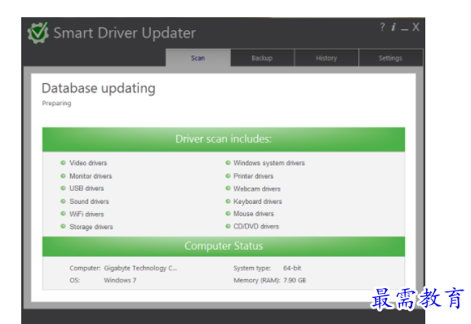Select the 'Video drivers' entry

(x=88, y=162)
